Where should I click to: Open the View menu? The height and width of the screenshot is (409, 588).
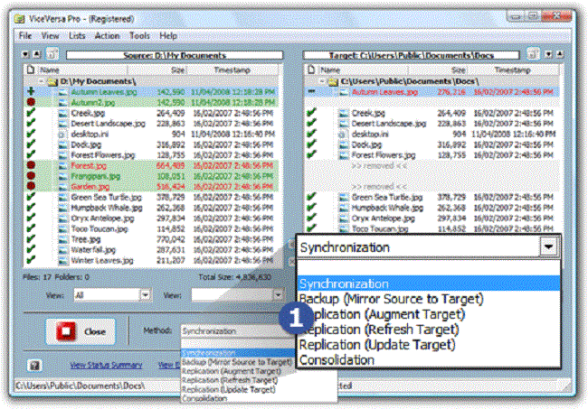click(51, 36)
